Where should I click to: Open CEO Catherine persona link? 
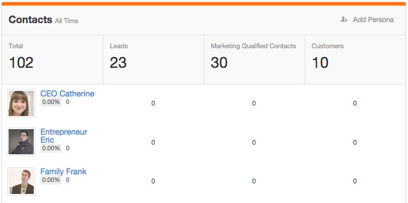pos(67,93)
